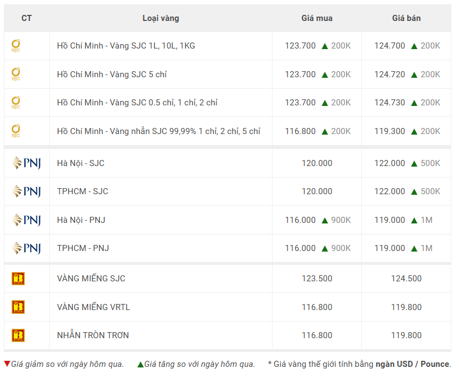Viewport: 459px width, 379px height.
Task: Click PNJ logo in TPHCM - PNJ row
Action: (x=26, y=248)
